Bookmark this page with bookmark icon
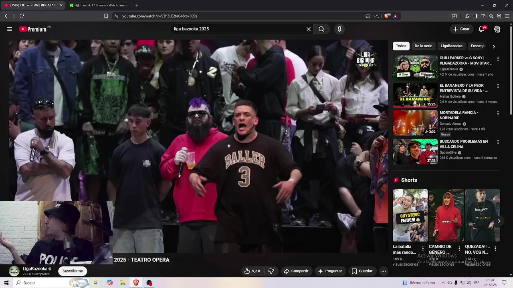Viewport: 513px width, 288px height. click(106, 16)
